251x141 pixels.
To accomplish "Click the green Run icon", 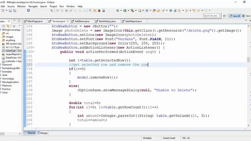I will 125,11.
